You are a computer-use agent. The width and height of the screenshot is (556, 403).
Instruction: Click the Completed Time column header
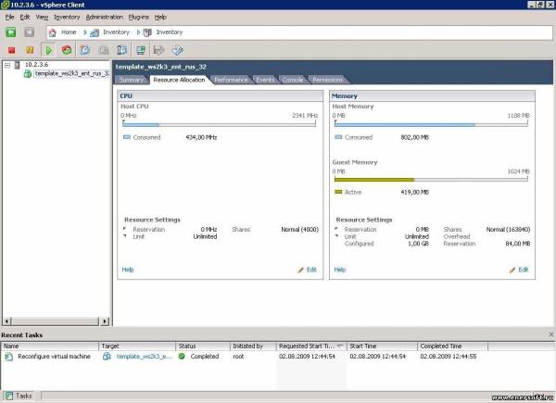click(x=453, y=346)
